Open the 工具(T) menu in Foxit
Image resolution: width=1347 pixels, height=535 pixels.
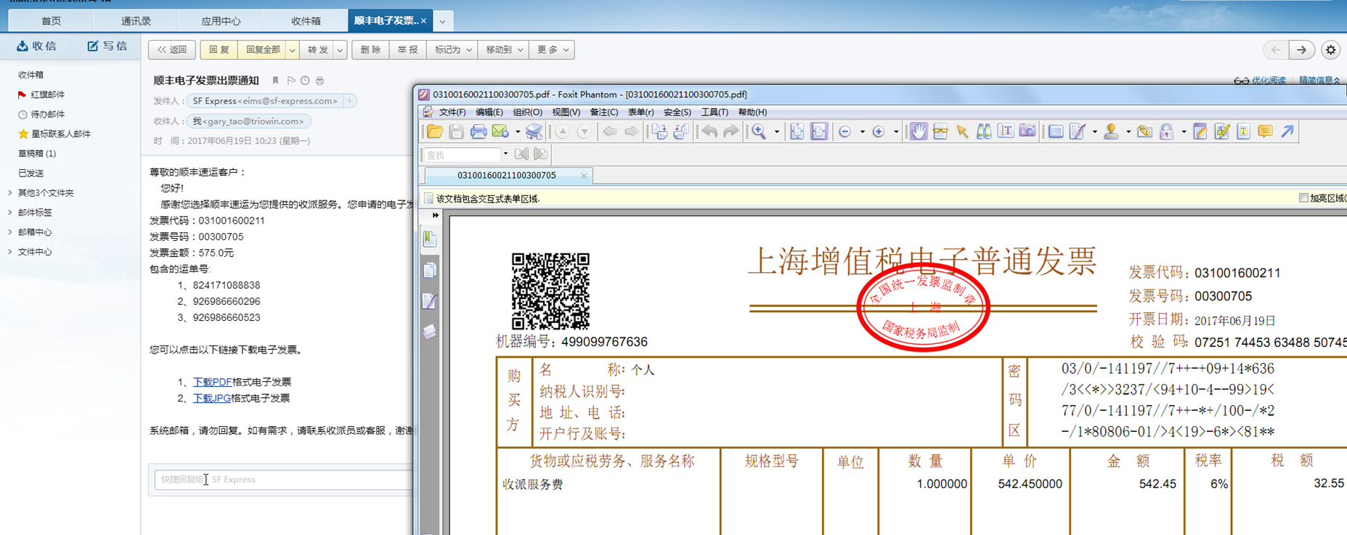coord(715,113)
